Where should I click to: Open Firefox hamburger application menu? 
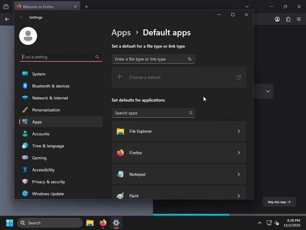coord(299,19)
